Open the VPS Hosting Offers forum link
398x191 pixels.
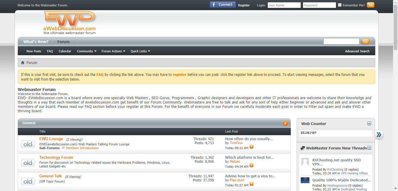pos(354,173)
